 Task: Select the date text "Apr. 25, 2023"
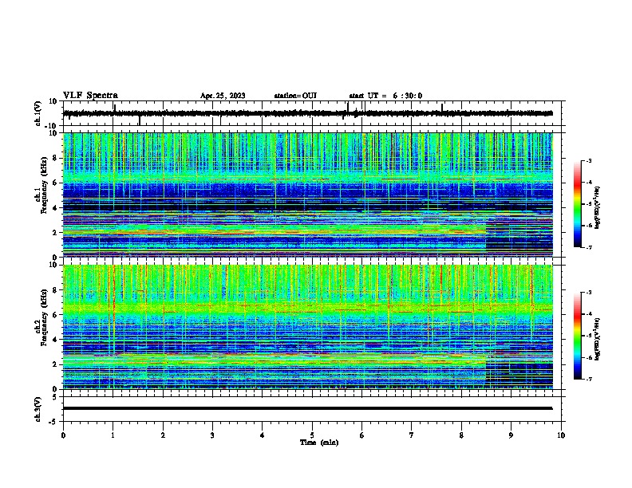(223, 96)
